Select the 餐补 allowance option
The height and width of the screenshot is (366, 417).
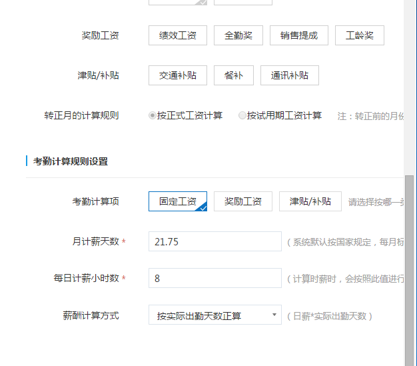(234, 75)
